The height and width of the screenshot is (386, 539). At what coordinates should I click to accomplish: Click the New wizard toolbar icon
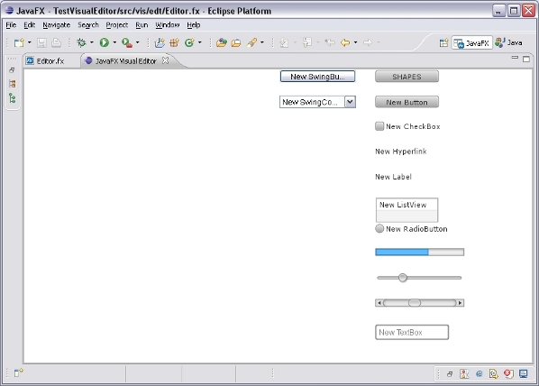19,42
